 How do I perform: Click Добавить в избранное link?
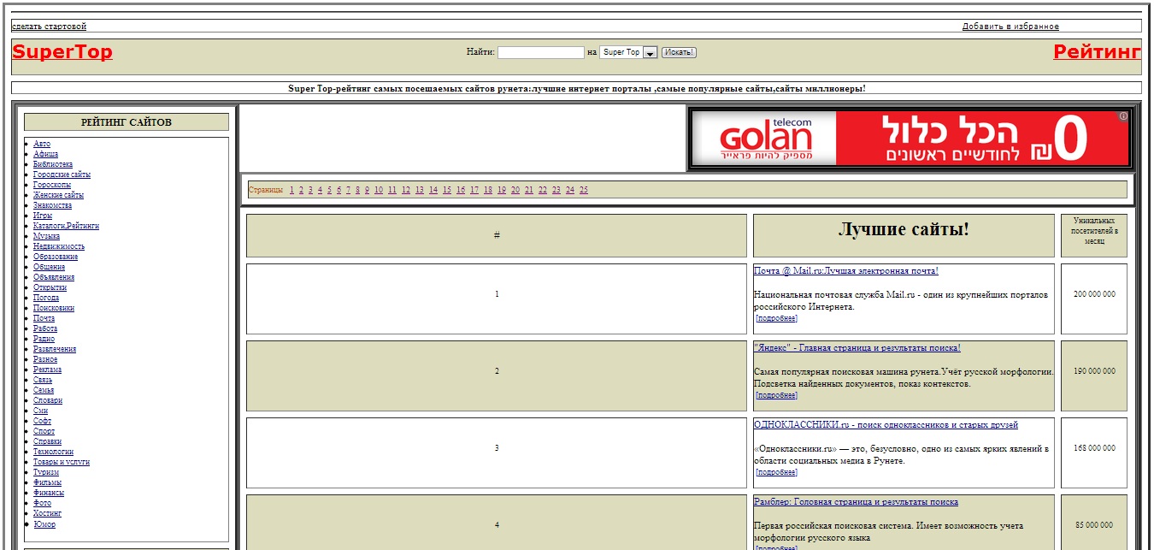tap(1010, 27)
